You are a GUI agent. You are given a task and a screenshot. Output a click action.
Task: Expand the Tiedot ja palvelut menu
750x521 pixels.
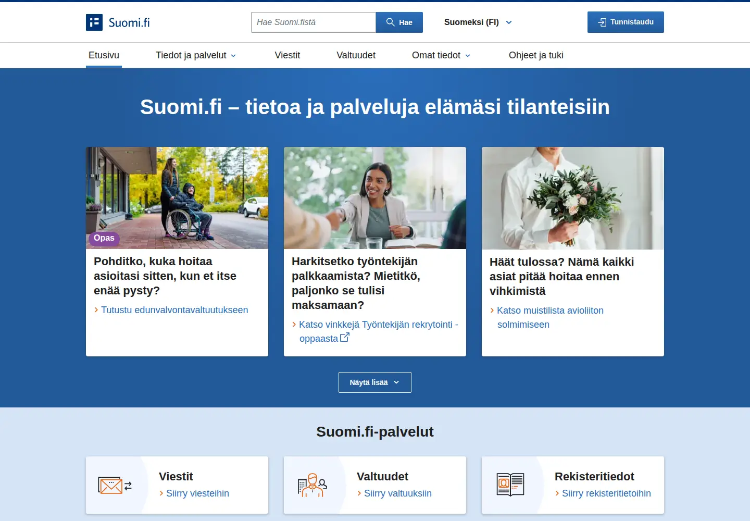(x=196, y=55)
